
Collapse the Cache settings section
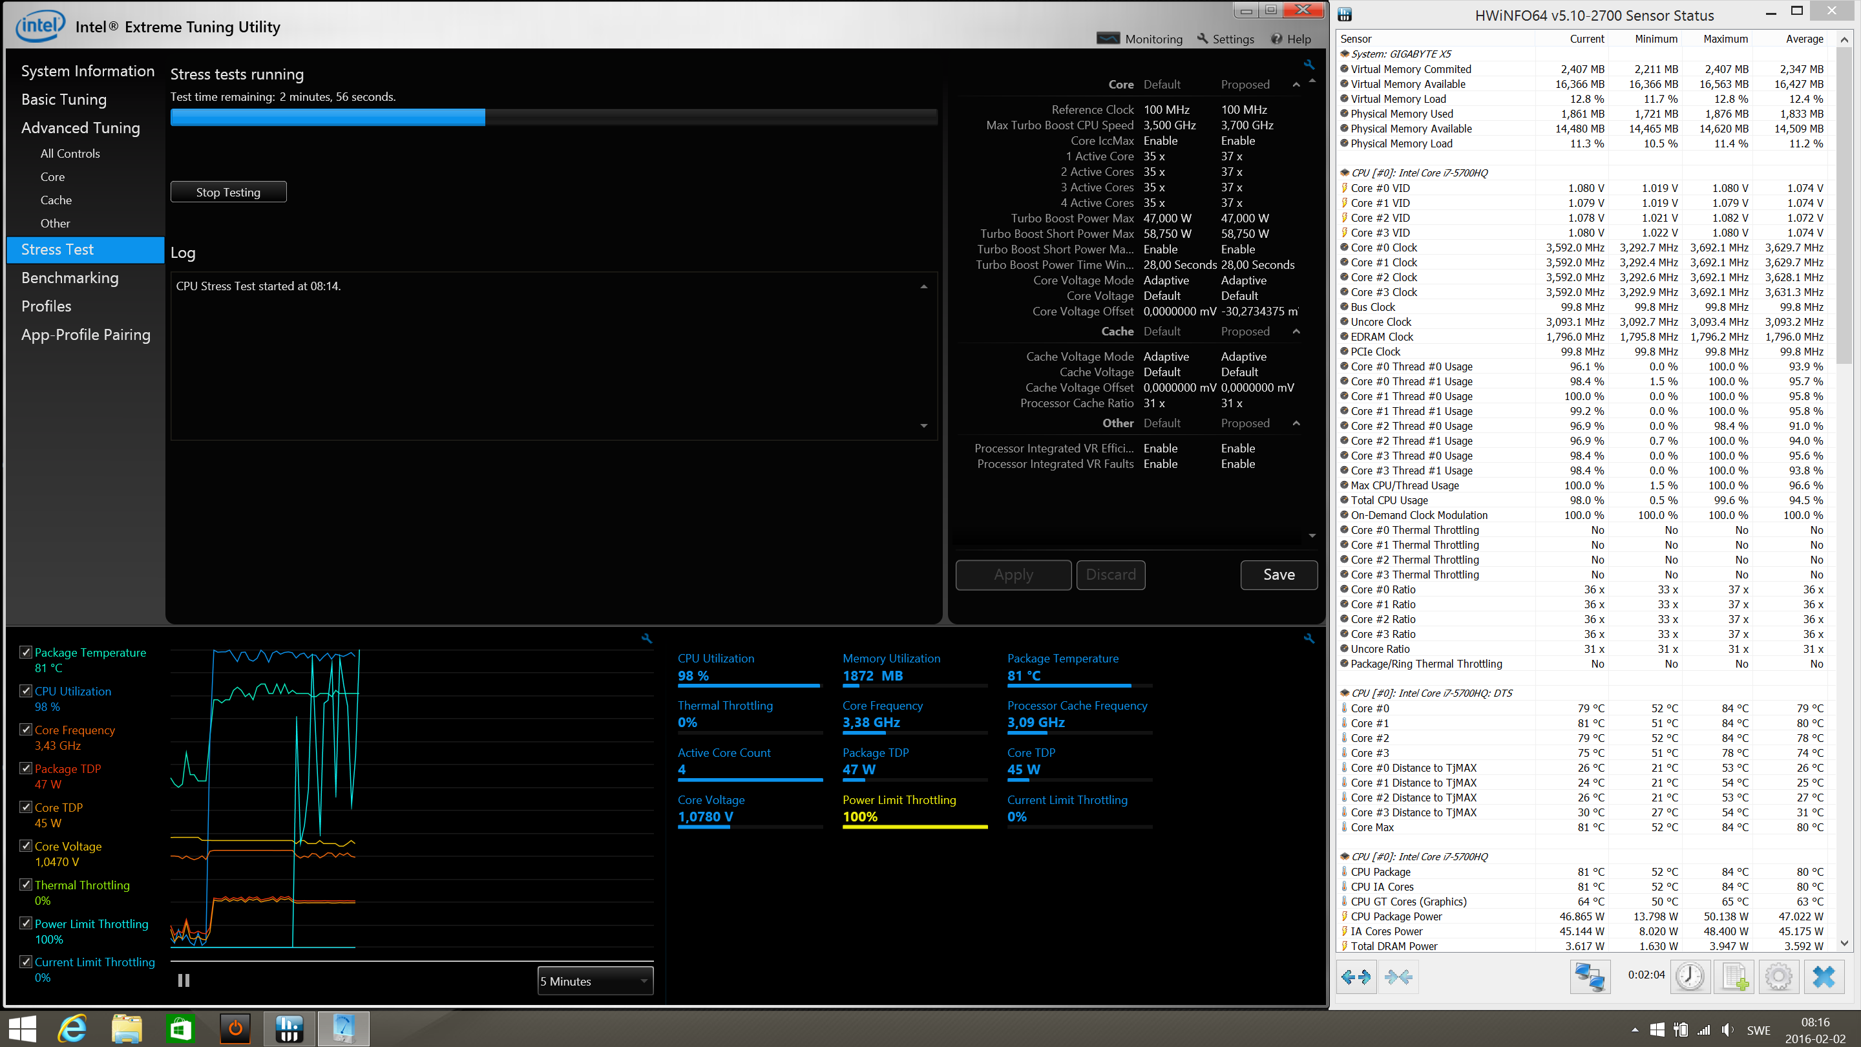coord(1296,331)
